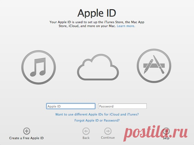Open the Learn more link
Viewport: 194px width, 145px height.
point(126,26)
